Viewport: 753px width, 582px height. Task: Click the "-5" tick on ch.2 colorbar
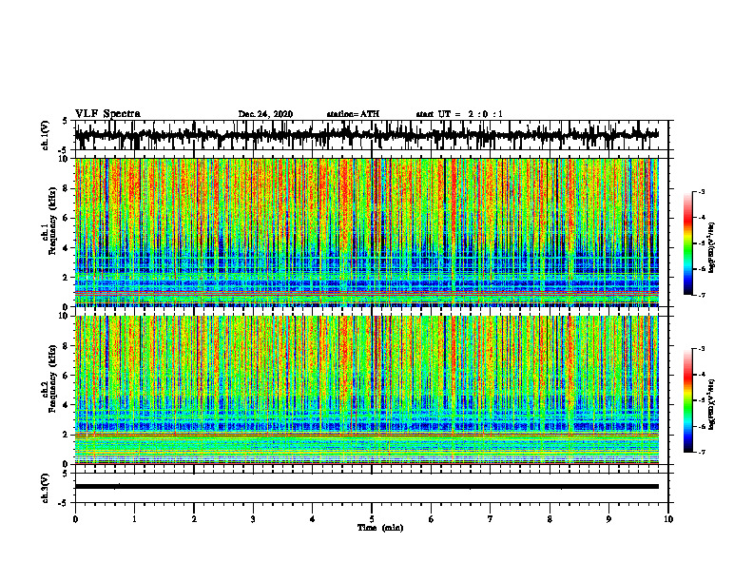701,400
